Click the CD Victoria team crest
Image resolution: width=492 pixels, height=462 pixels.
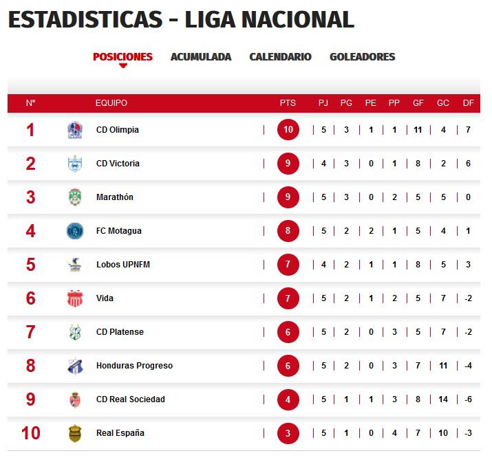click(75, 164)
